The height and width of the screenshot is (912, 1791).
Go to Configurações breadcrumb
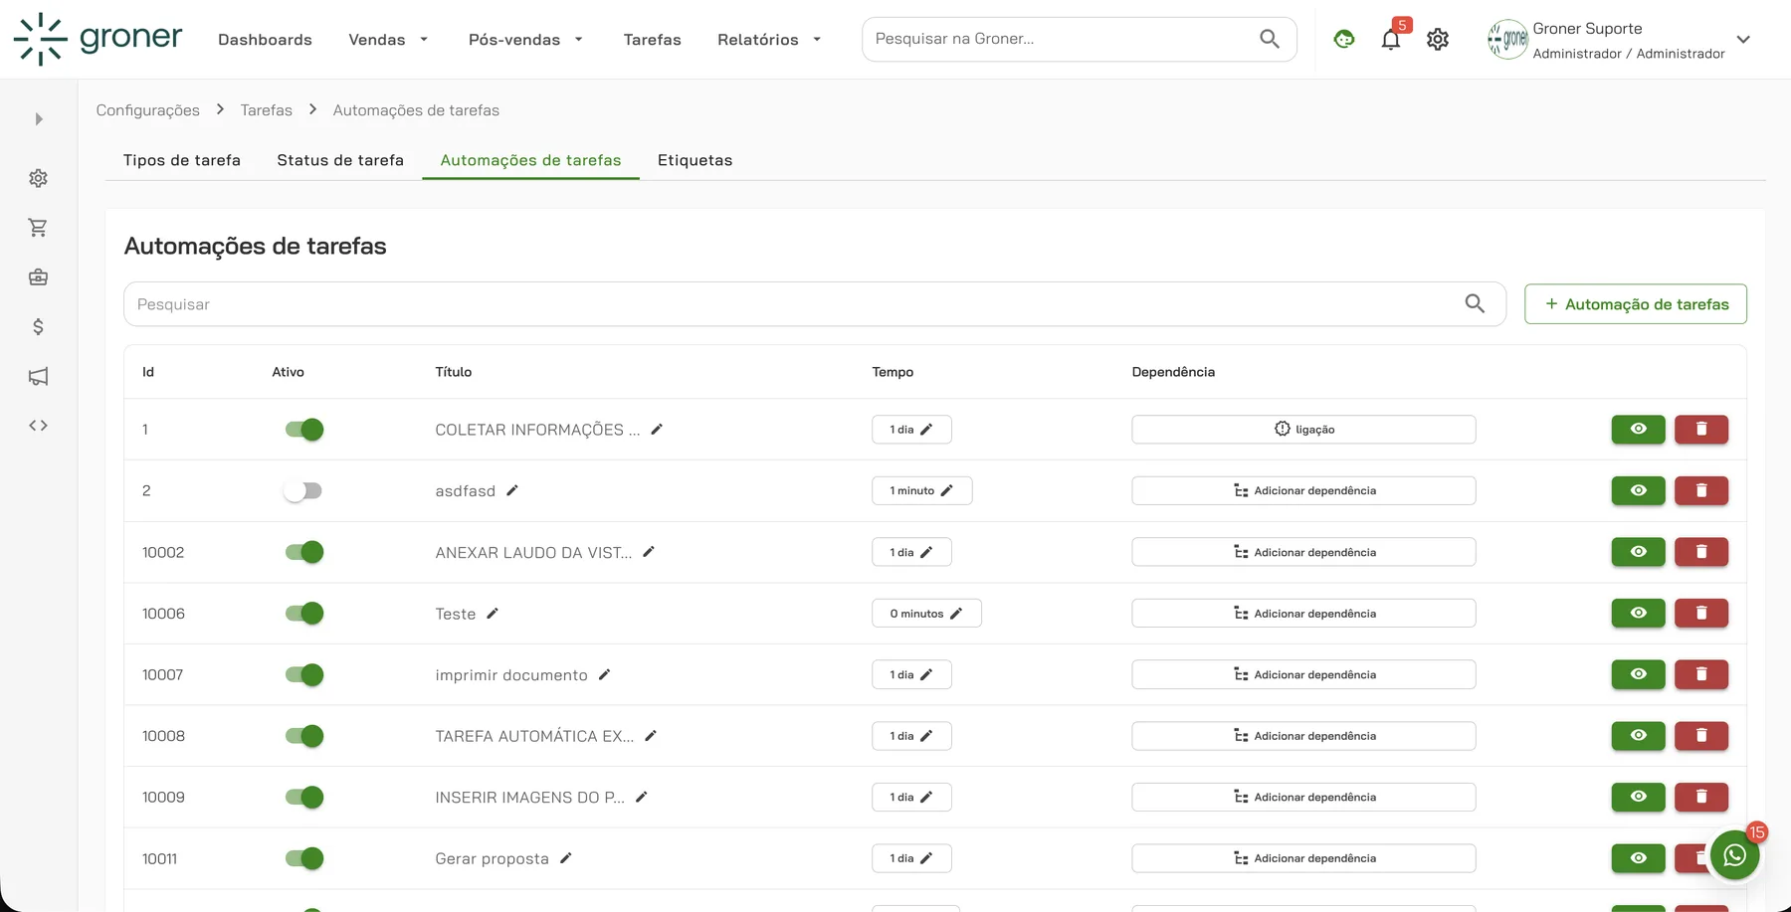(147, 110)
